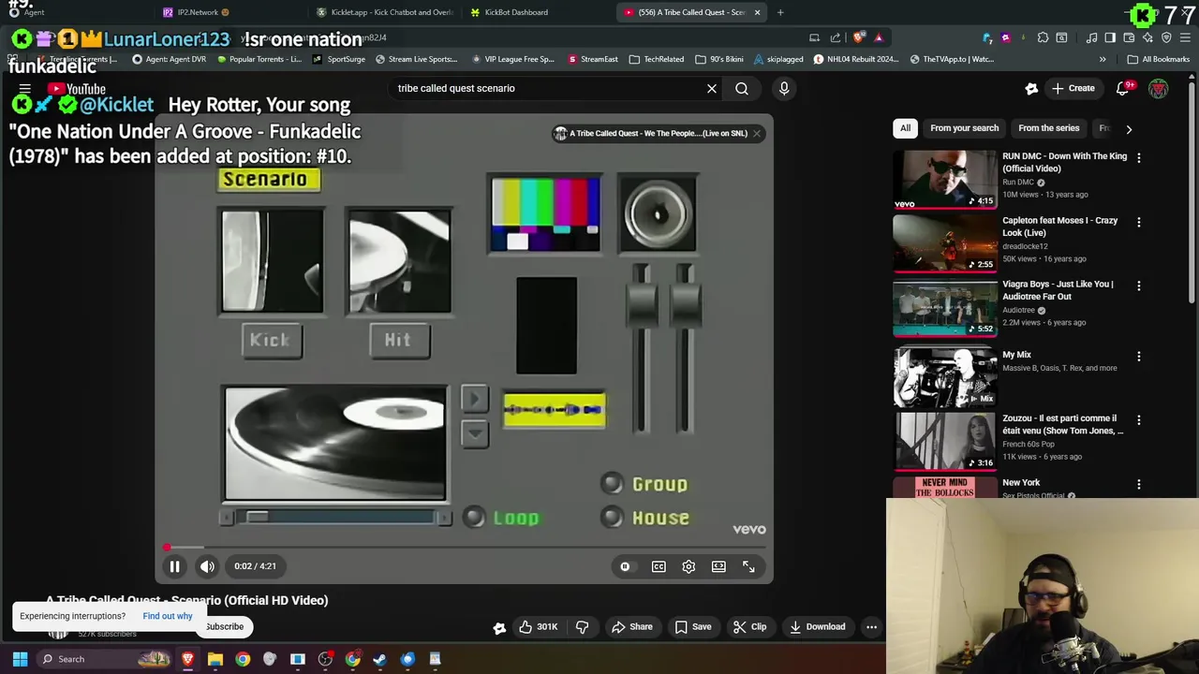
Task: Open RUN DMC Down With The King thumbnail
Action: [944, 180]
